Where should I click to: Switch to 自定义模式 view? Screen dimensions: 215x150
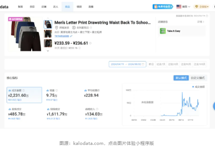(198, 78)
